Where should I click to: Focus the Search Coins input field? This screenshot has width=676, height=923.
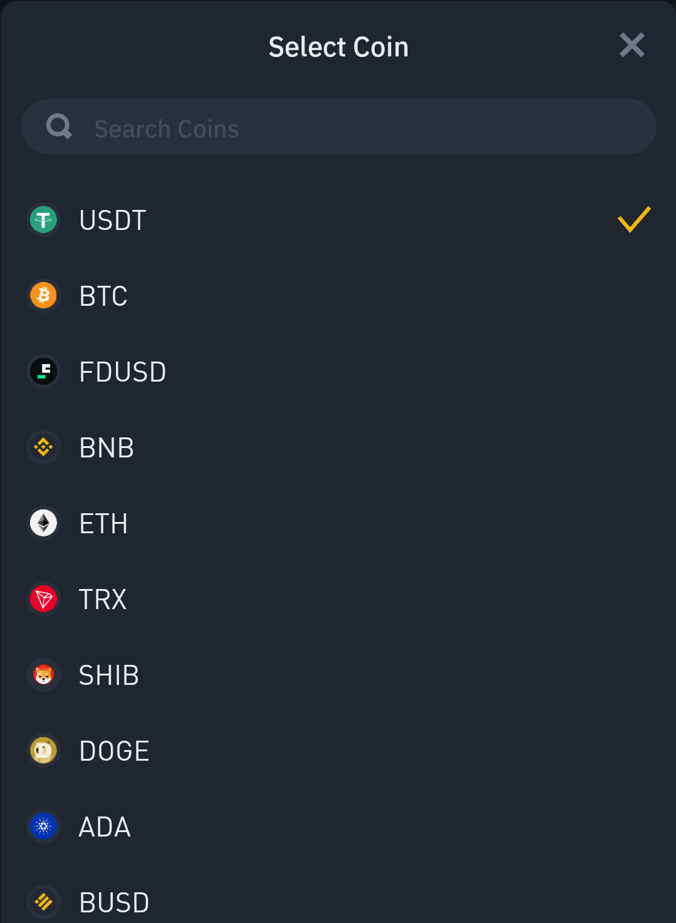[339, 127]
